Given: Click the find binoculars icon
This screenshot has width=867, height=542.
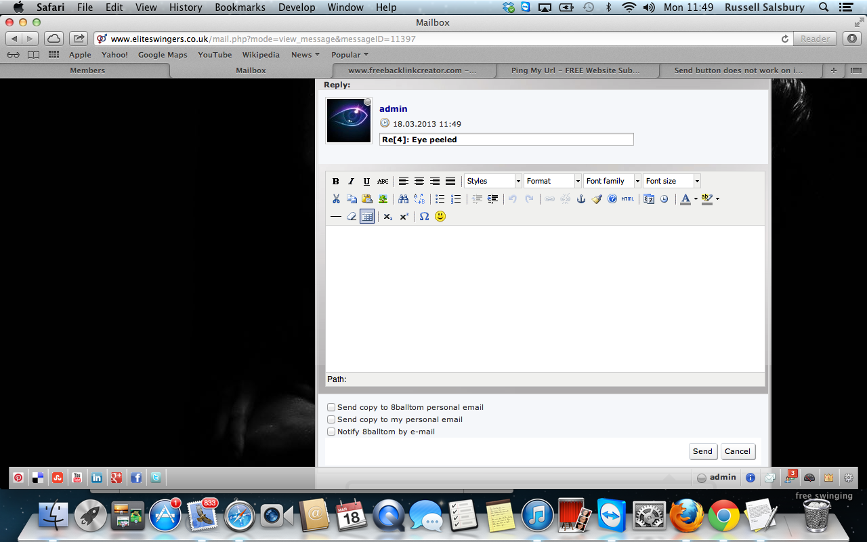Looking at the screenshot, I should (x=403, y=199).
